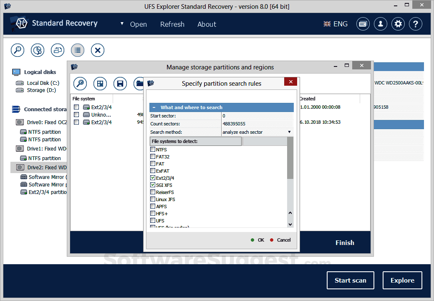Click the X cancel icon in main toolbar
This screenshot has width=434, height=301.
click(97, 50)
